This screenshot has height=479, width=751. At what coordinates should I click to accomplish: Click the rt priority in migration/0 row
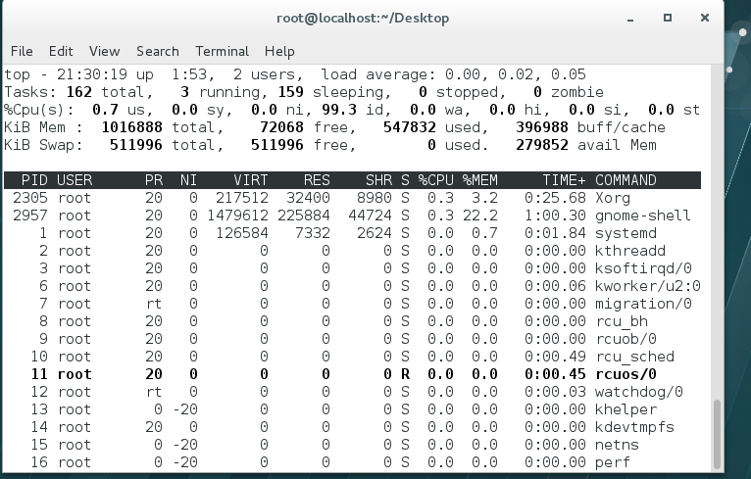point(154,304)
